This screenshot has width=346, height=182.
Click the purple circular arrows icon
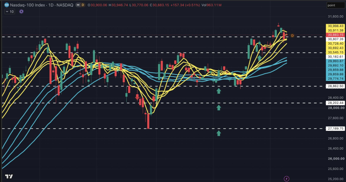click(x=21, y=12)
